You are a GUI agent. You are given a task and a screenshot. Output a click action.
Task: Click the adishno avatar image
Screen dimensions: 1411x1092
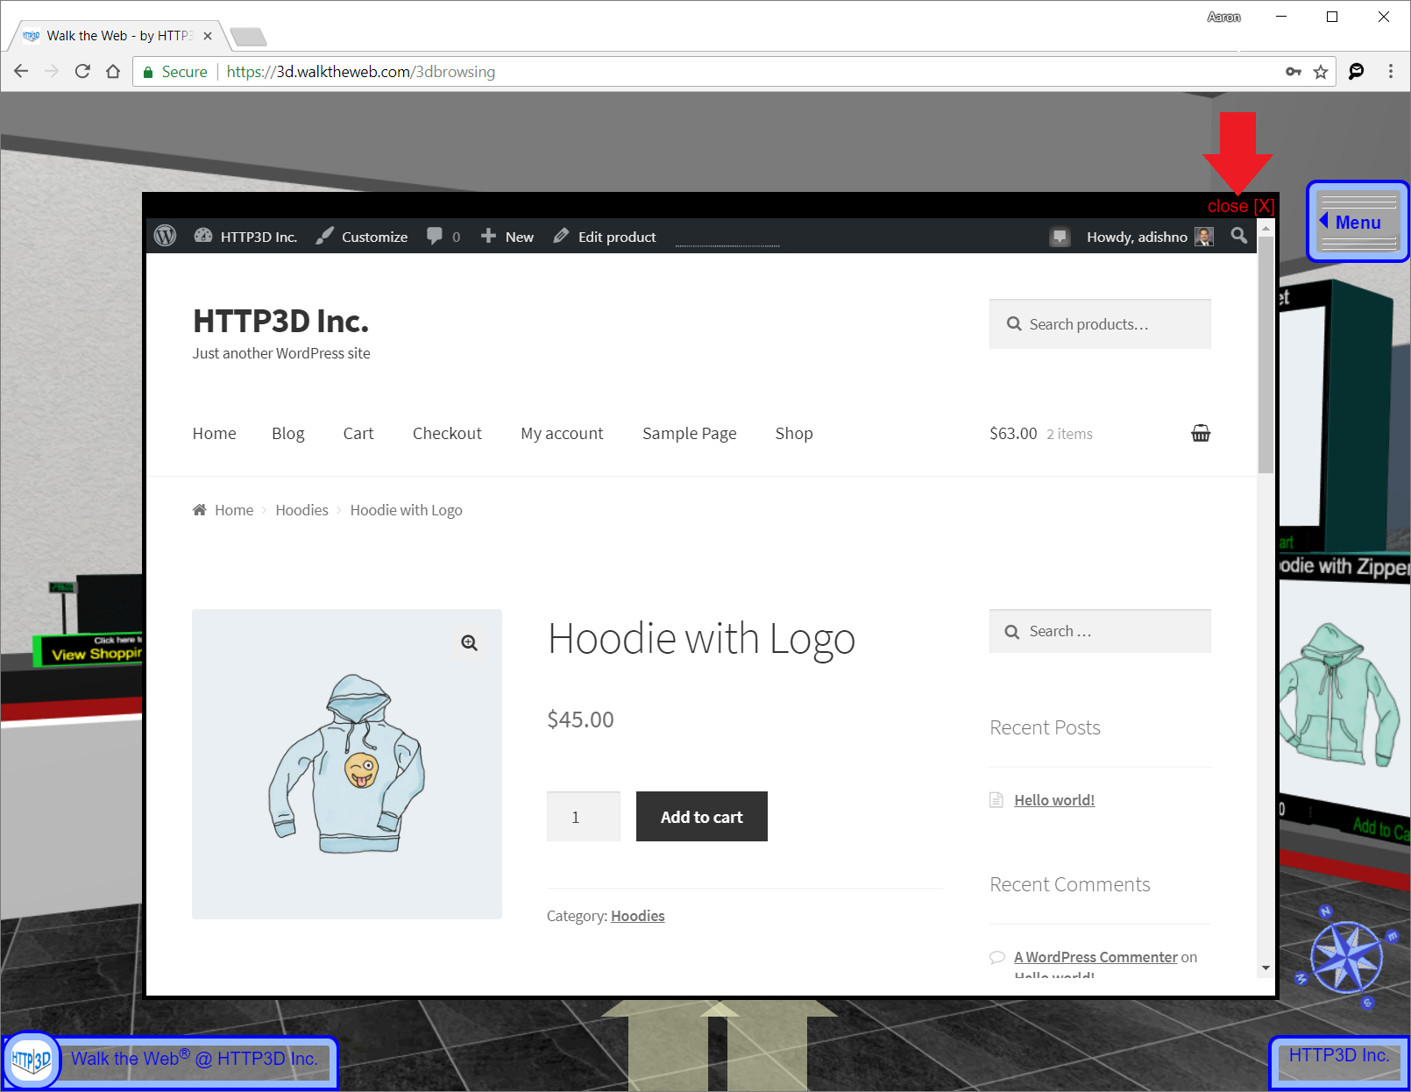tap(1205, 237)
